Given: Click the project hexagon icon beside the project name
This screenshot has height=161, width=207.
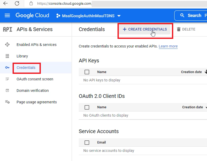Looking at the screenshot, I should tap(58, 16).
